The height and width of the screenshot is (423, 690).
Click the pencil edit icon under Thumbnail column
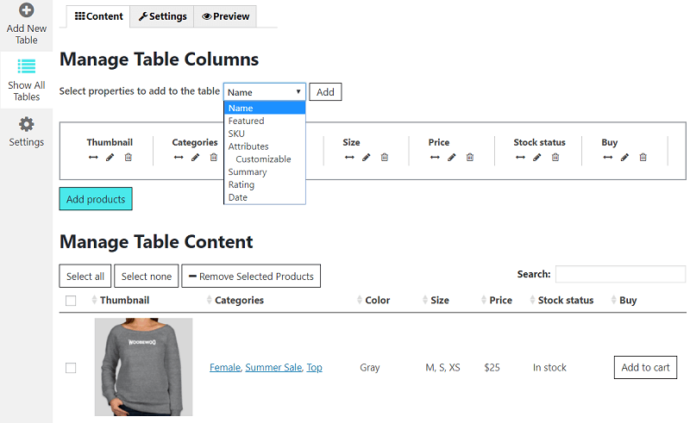pyautogui.click(x=110, y=157)
